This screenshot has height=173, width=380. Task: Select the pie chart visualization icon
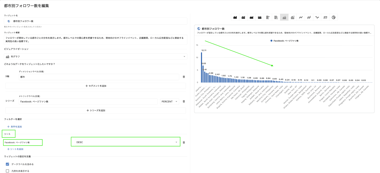click(x=333, y=18)
